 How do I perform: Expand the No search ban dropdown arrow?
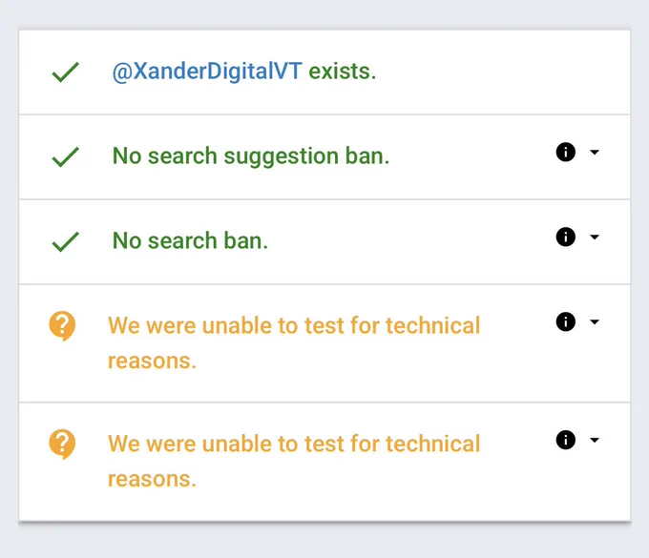pos(595,237)
